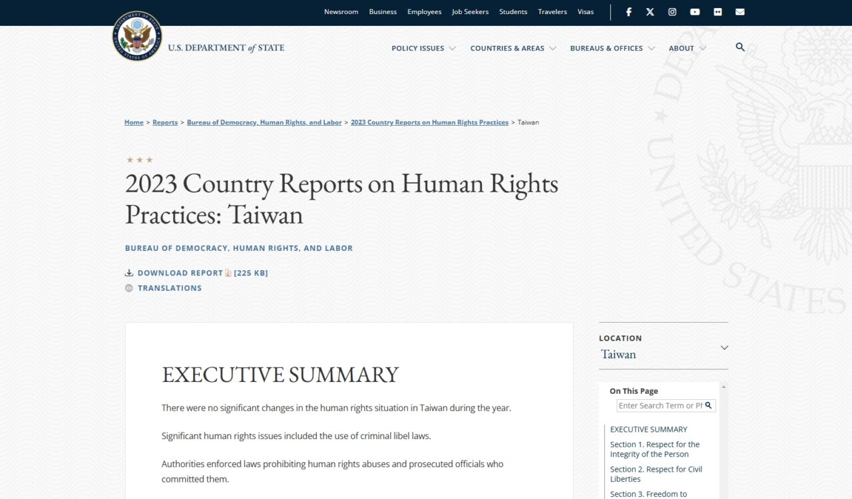
Task: Expand the Policy Issues menu
Action: 423,49
